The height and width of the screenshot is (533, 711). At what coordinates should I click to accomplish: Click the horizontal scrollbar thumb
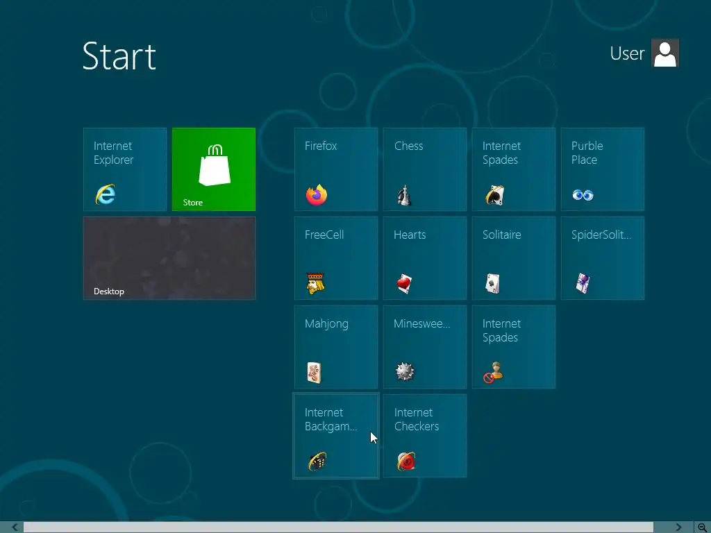point(338,527)
